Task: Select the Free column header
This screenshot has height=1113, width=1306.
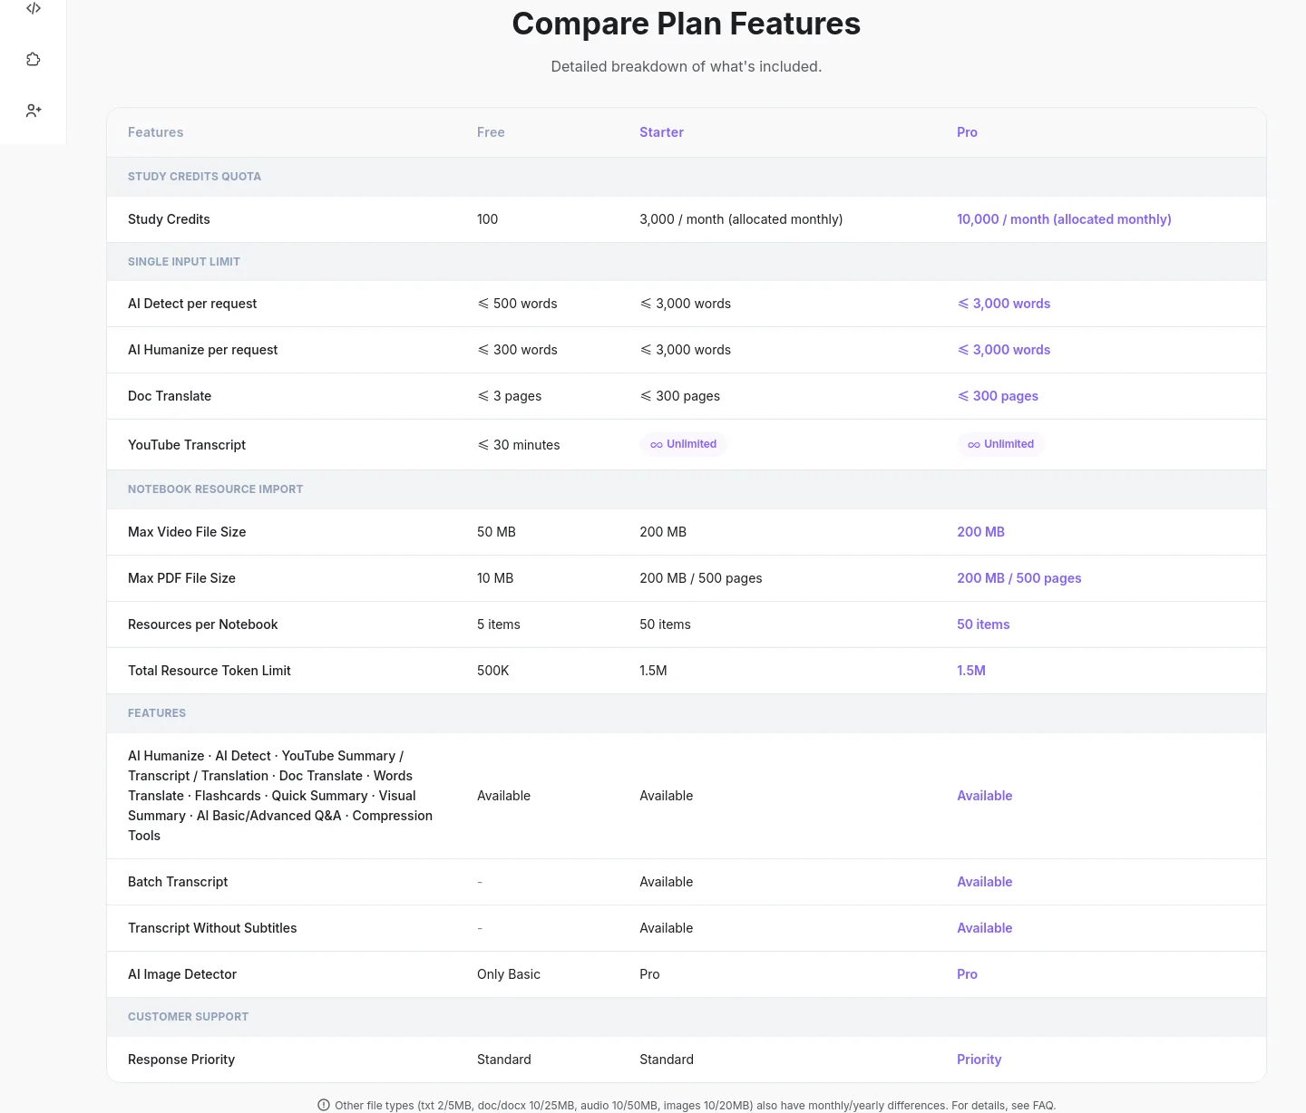Action: tap(491, 132)
